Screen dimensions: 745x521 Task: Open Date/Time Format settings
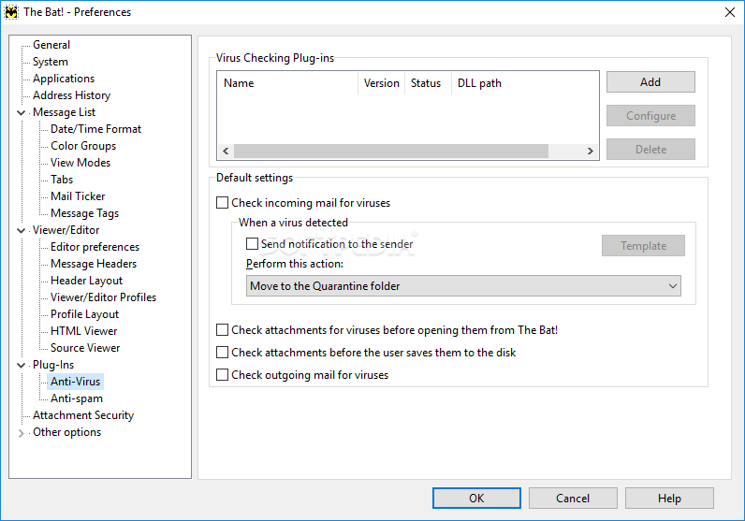96,129
